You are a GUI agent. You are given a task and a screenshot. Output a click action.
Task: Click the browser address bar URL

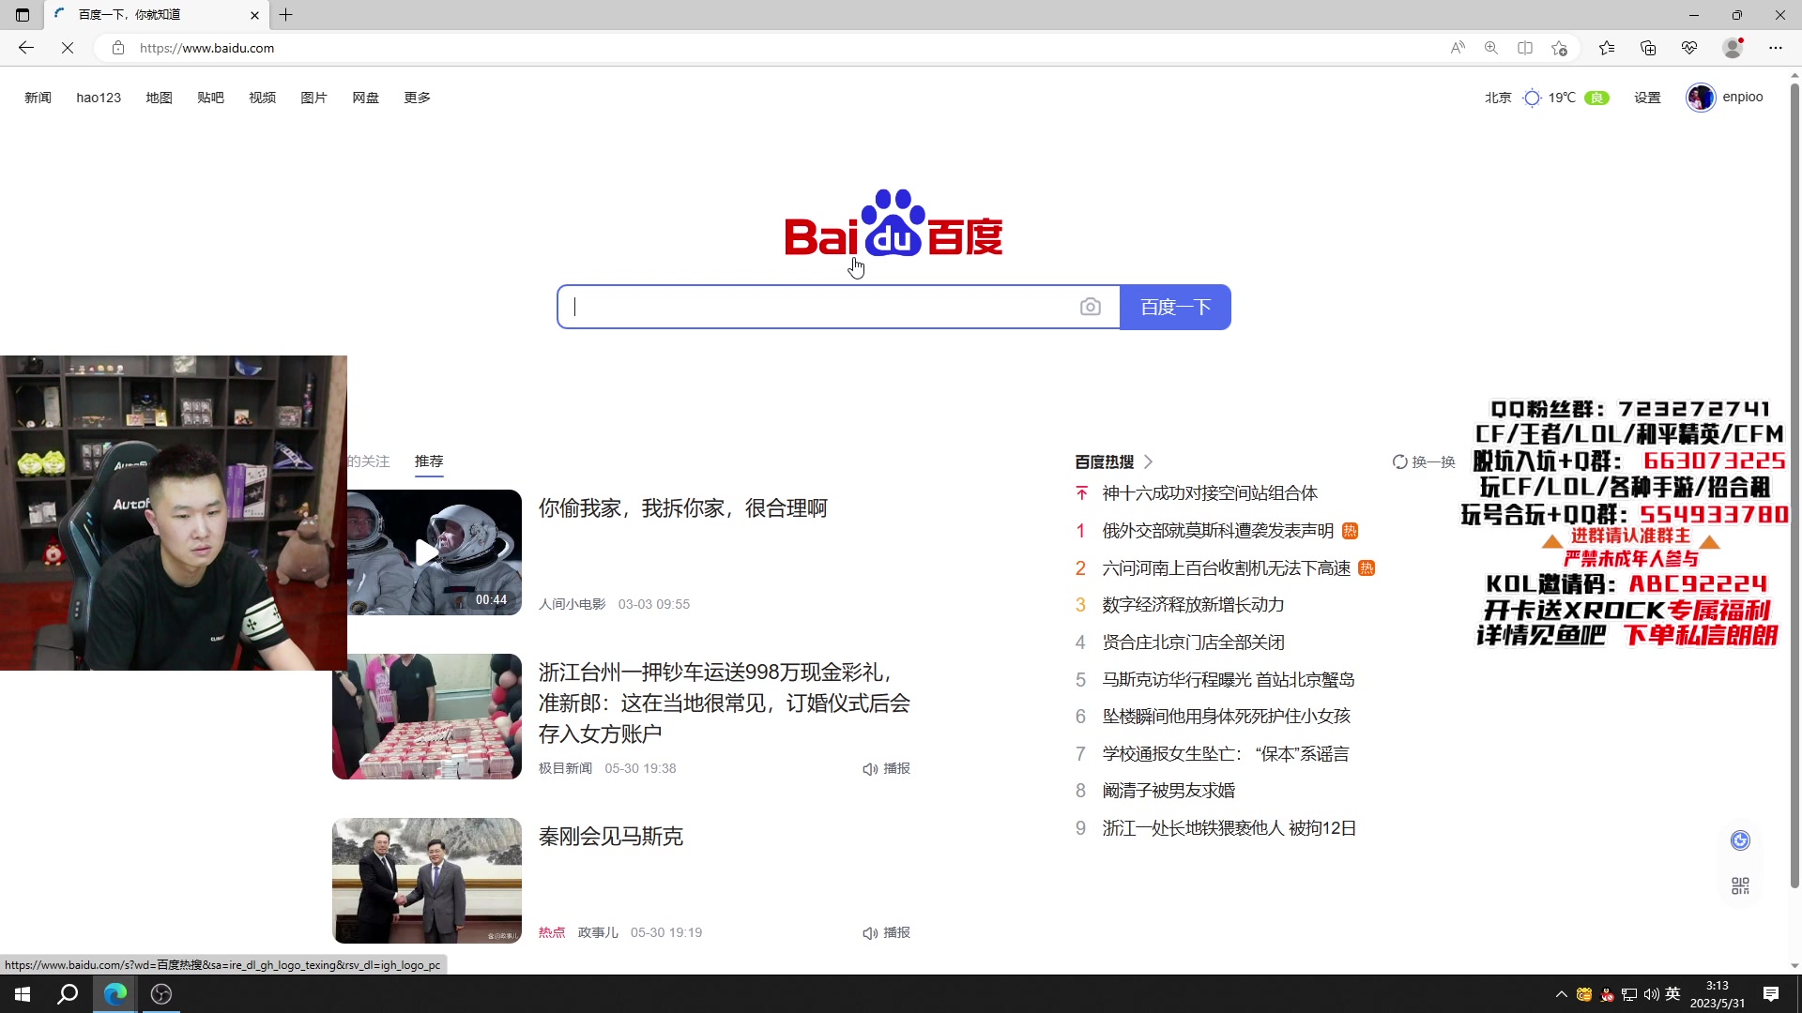[206, 48]
